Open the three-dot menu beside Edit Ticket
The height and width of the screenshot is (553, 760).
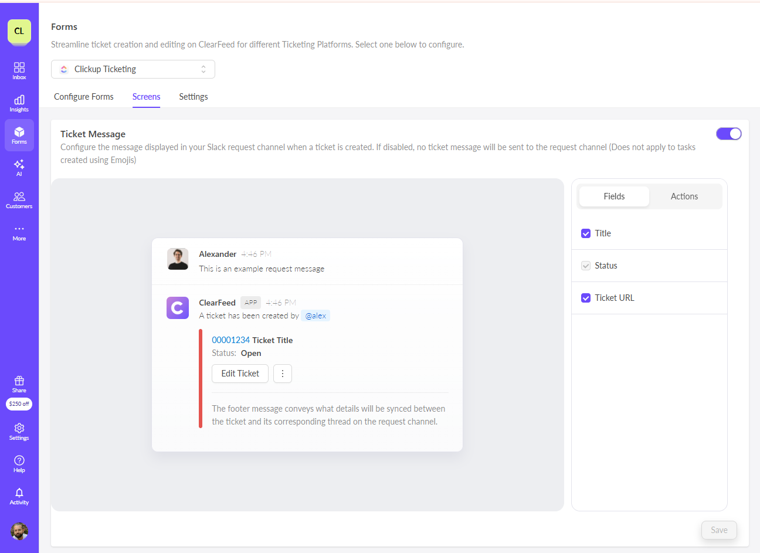[283, 374]
